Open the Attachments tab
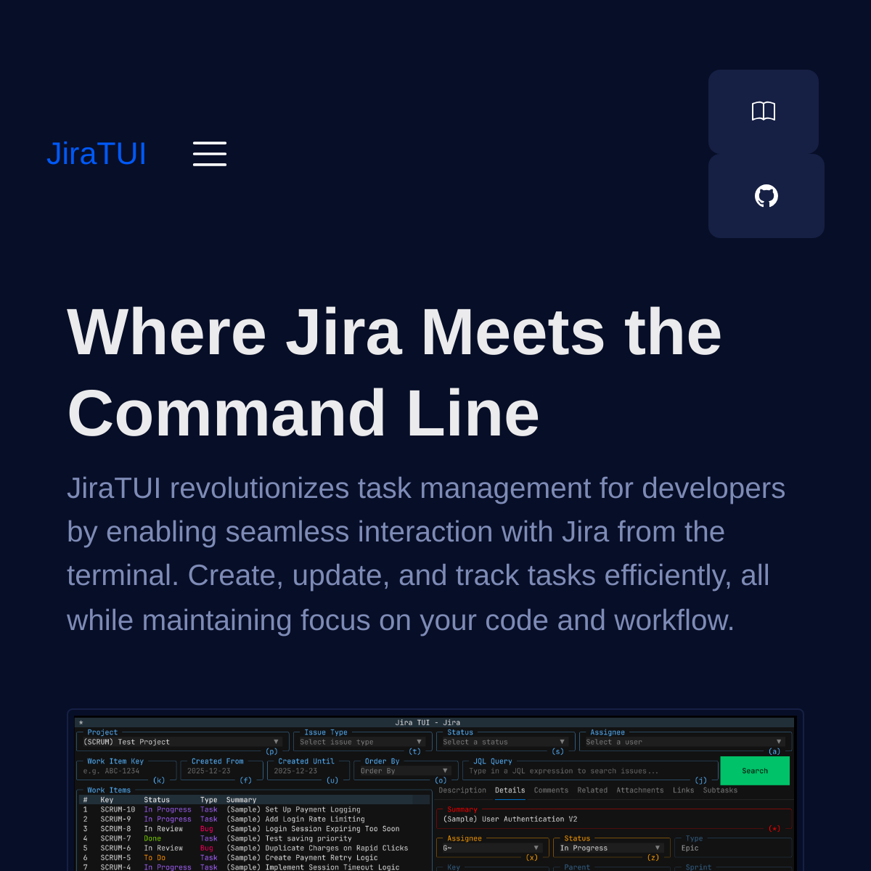This screenshot has width=871, height=871. coord(639,790)
